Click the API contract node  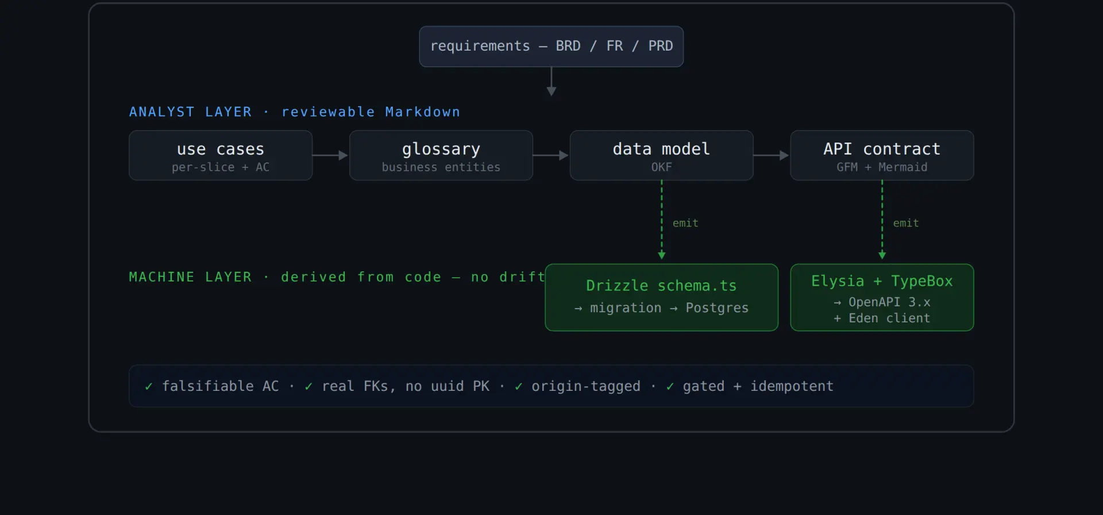[x=882, y=155]
